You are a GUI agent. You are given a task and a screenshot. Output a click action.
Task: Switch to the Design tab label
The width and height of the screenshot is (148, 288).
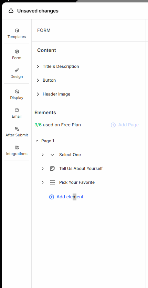point(17,76)
